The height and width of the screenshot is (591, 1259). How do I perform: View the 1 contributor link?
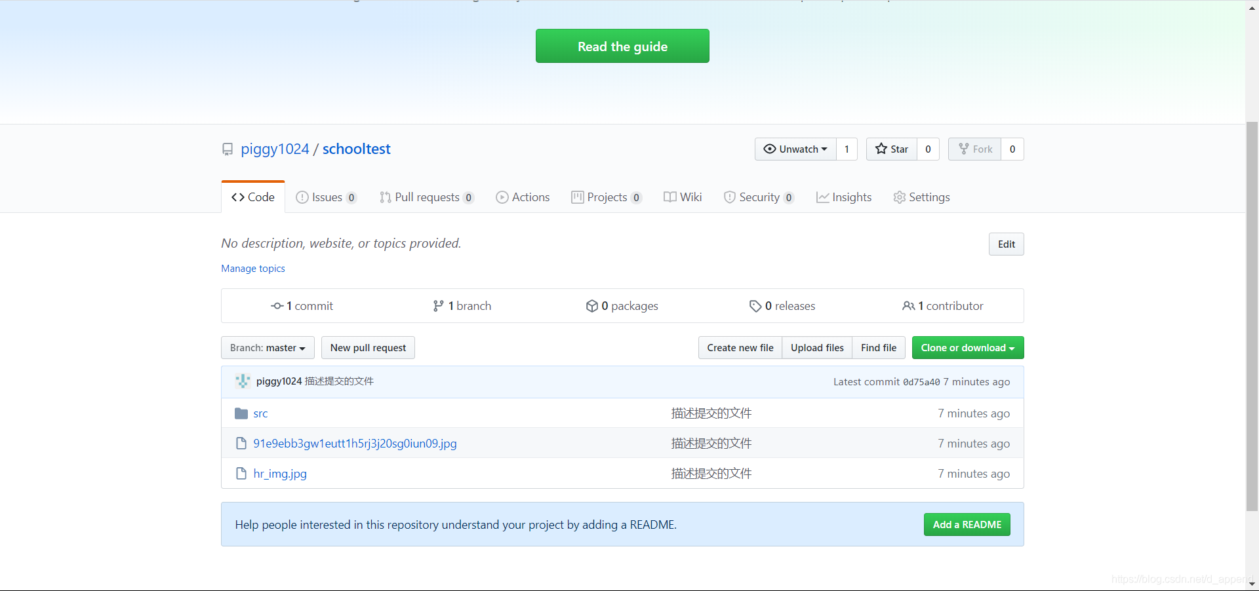coord(943,306)
